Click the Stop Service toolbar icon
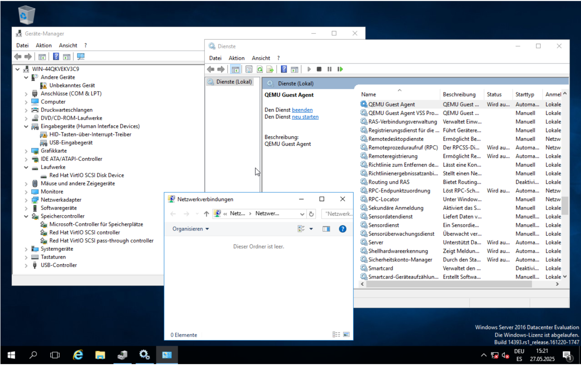The width and height of the screenshot is (581, 365). (319, 69)
